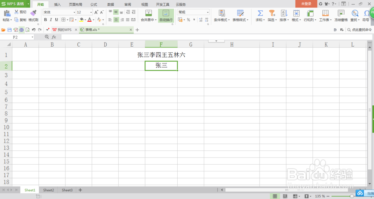The image size is (374, 199).
Task: Click the Paste clipboard icon
Action: [x=7, y=13]
